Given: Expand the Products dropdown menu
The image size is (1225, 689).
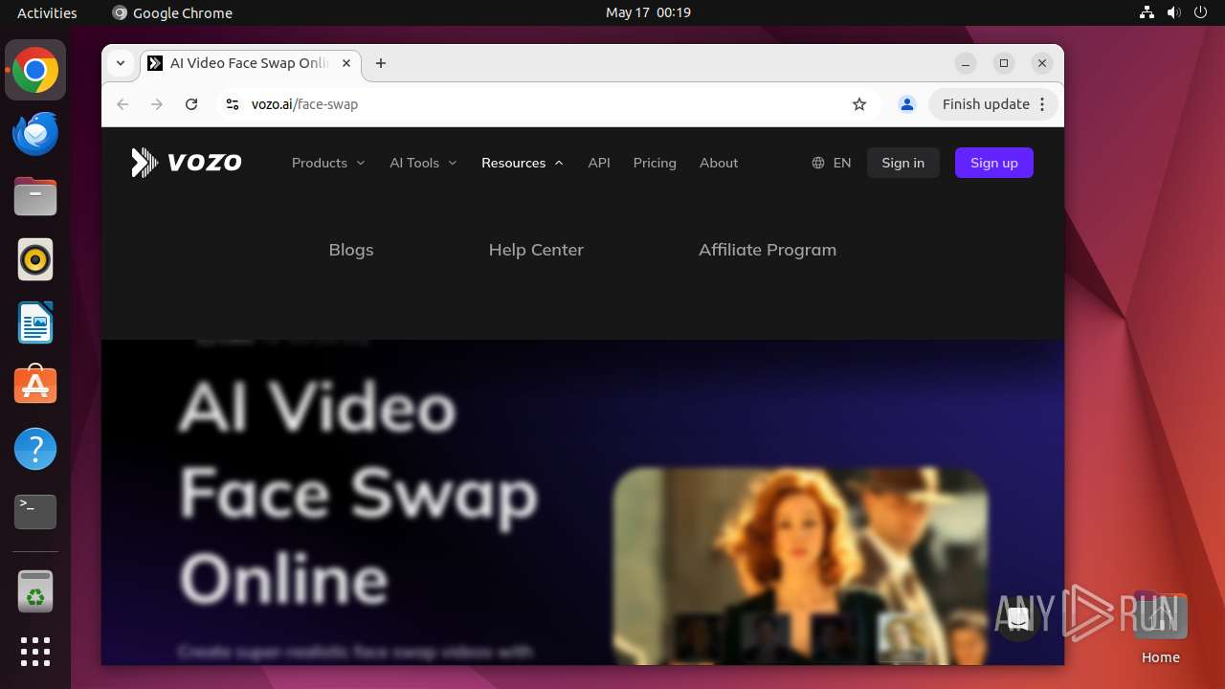Looking at the screenshot, I should pos(328,163).
